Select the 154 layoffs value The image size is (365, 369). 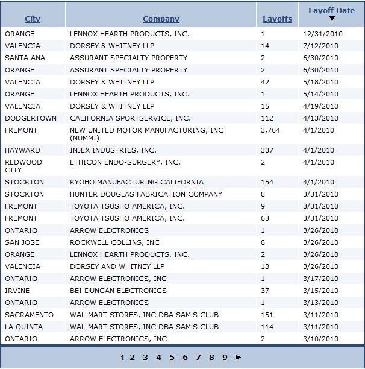pos(267,182)
